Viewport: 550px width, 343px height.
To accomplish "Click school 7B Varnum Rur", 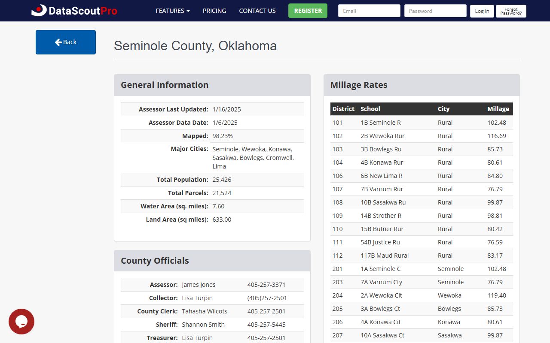I will click(382, 189).
